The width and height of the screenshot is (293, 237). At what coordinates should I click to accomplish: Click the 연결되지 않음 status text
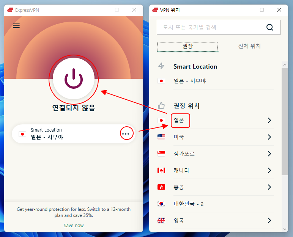click(74, 108)
